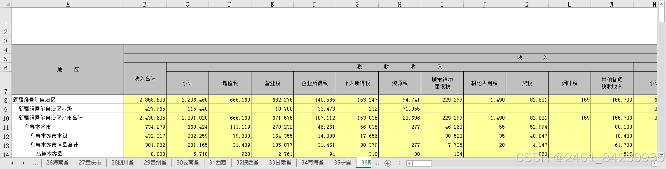The width and height of the screenshot is (666, 169).
Task: Switch to the 26海南省 sheet tab
Action: [57, 163]
